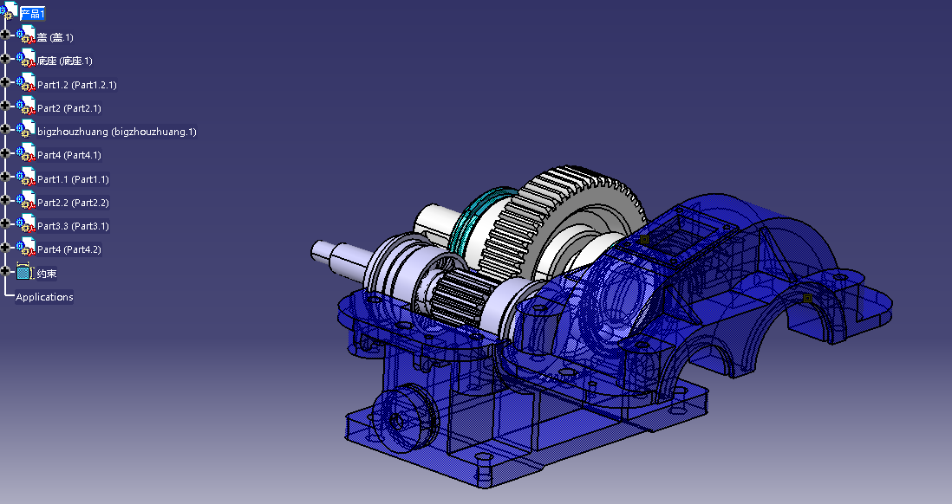Select the 产品1 root label

click(x=32, y=14)
